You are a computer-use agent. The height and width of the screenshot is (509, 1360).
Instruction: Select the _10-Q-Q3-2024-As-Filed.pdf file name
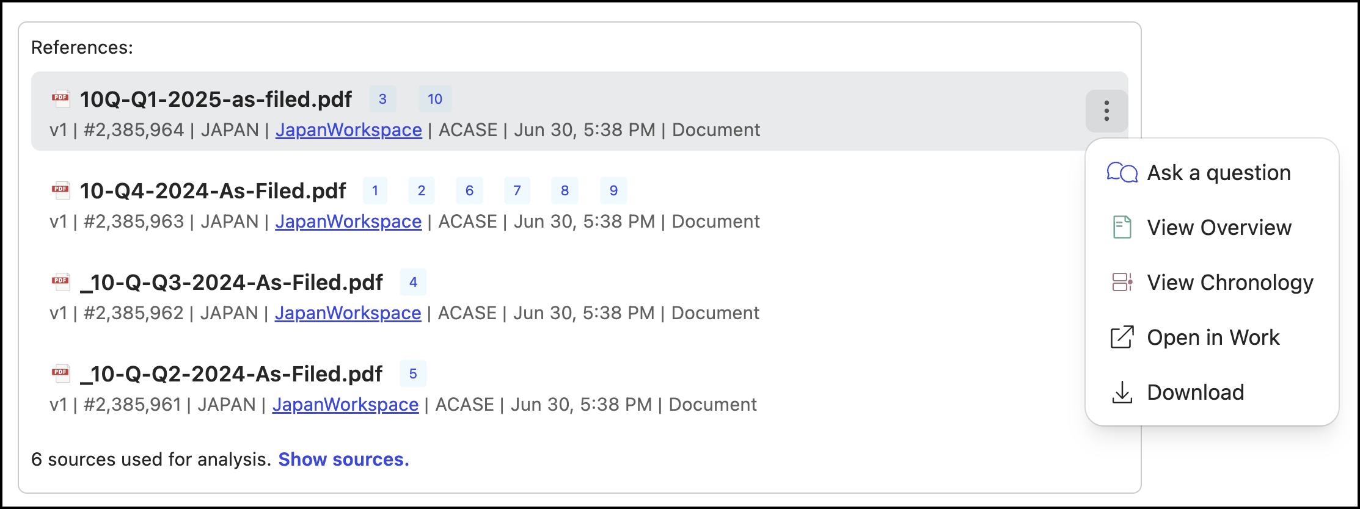(232, 283)
